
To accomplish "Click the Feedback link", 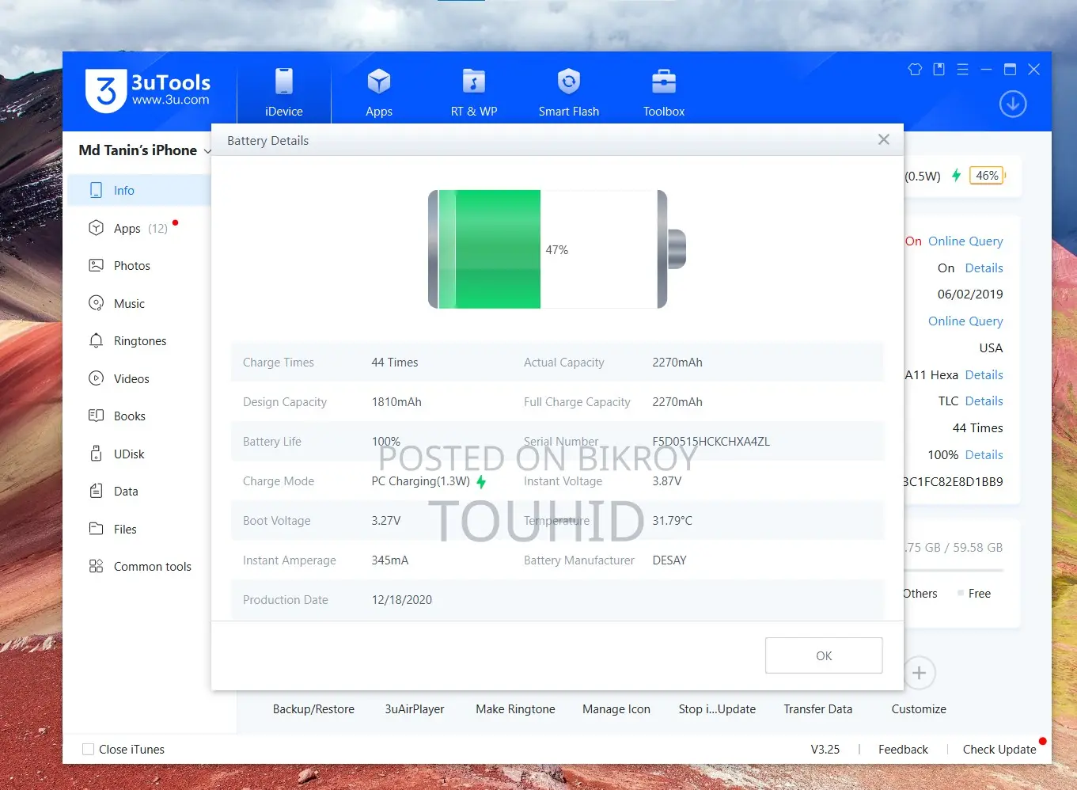I will click(x=903, y=750).
